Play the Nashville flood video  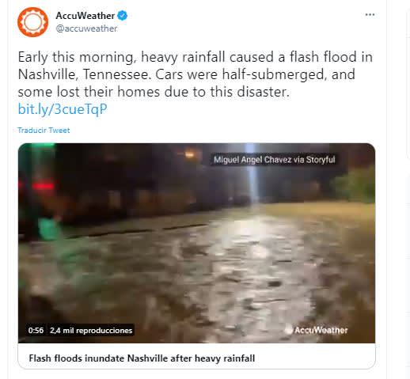(196, 243)
